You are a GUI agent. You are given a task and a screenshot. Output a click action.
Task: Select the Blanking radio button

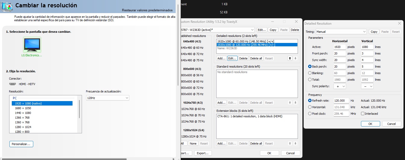click(310, 73)
